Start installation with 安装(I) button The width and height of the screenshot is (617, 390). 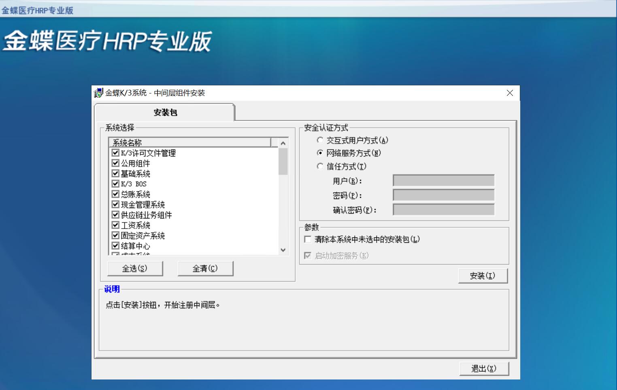click(483, 276)
